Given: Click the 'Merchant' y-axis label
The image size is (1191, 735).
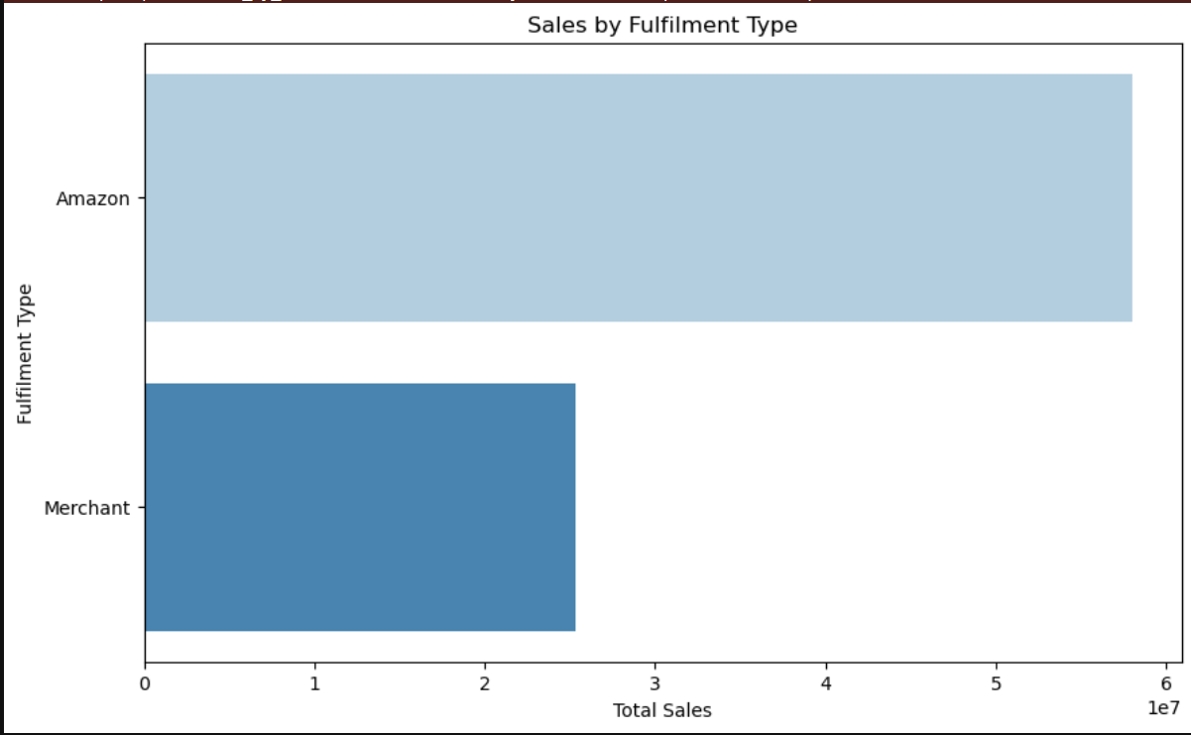Looking at the screenshot, I should pyautogui.click(x=87, y=508).
